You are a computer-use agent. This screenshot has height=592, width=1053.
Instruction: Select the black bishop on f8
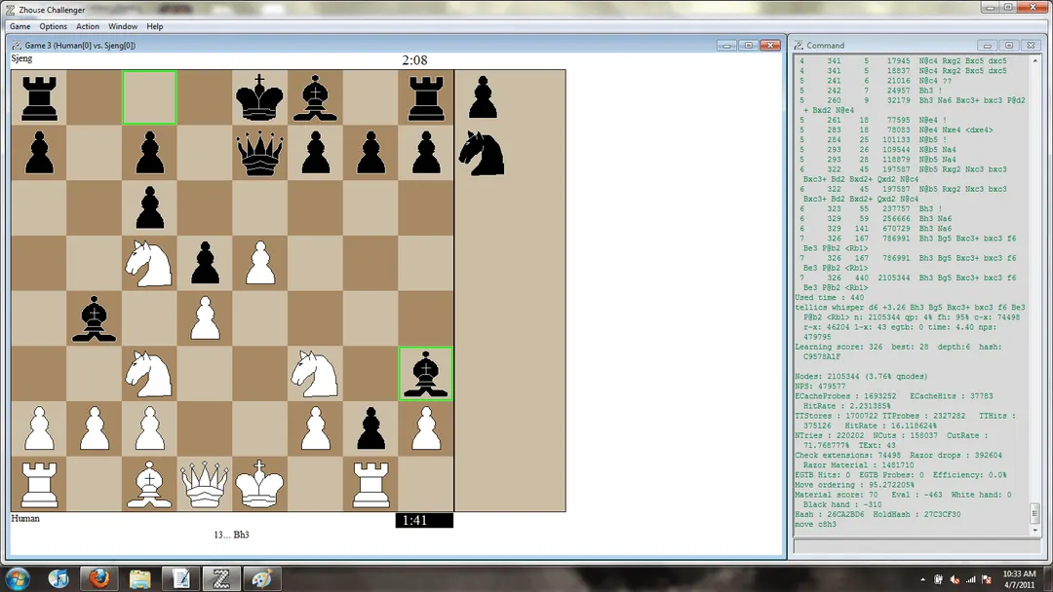(x=315, y=97)
